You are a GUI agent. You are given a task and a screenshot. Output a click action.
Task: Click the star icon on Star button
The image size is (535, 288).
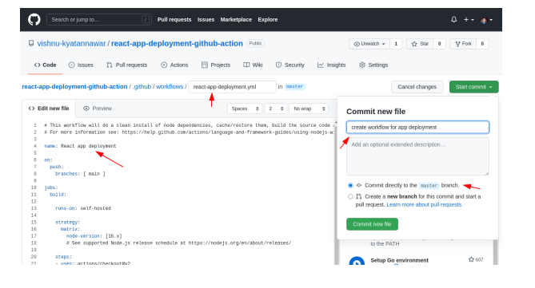[x=414, y=44]
